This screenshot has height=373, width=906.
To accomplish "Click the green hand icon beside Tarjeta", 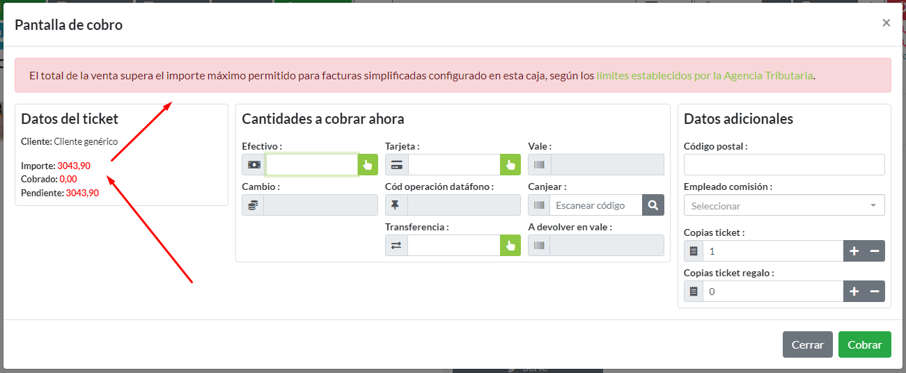I will (510, 165).
